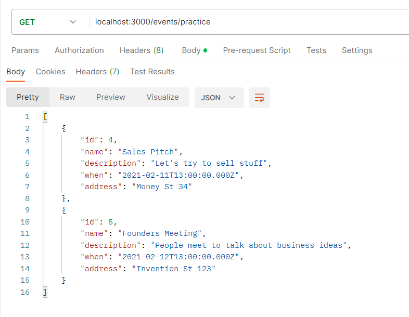The image size is (409, 317).
Task: Select the response Body tab
Action: [16, 72]
